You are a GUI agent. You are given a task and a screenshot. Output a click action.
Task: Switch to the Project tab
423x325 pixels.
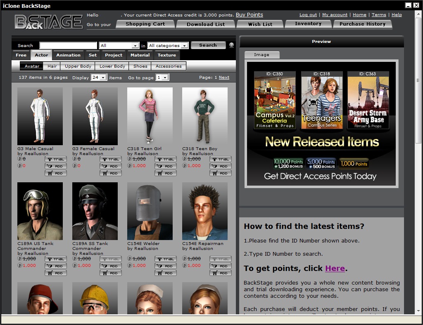click(114, 55)
